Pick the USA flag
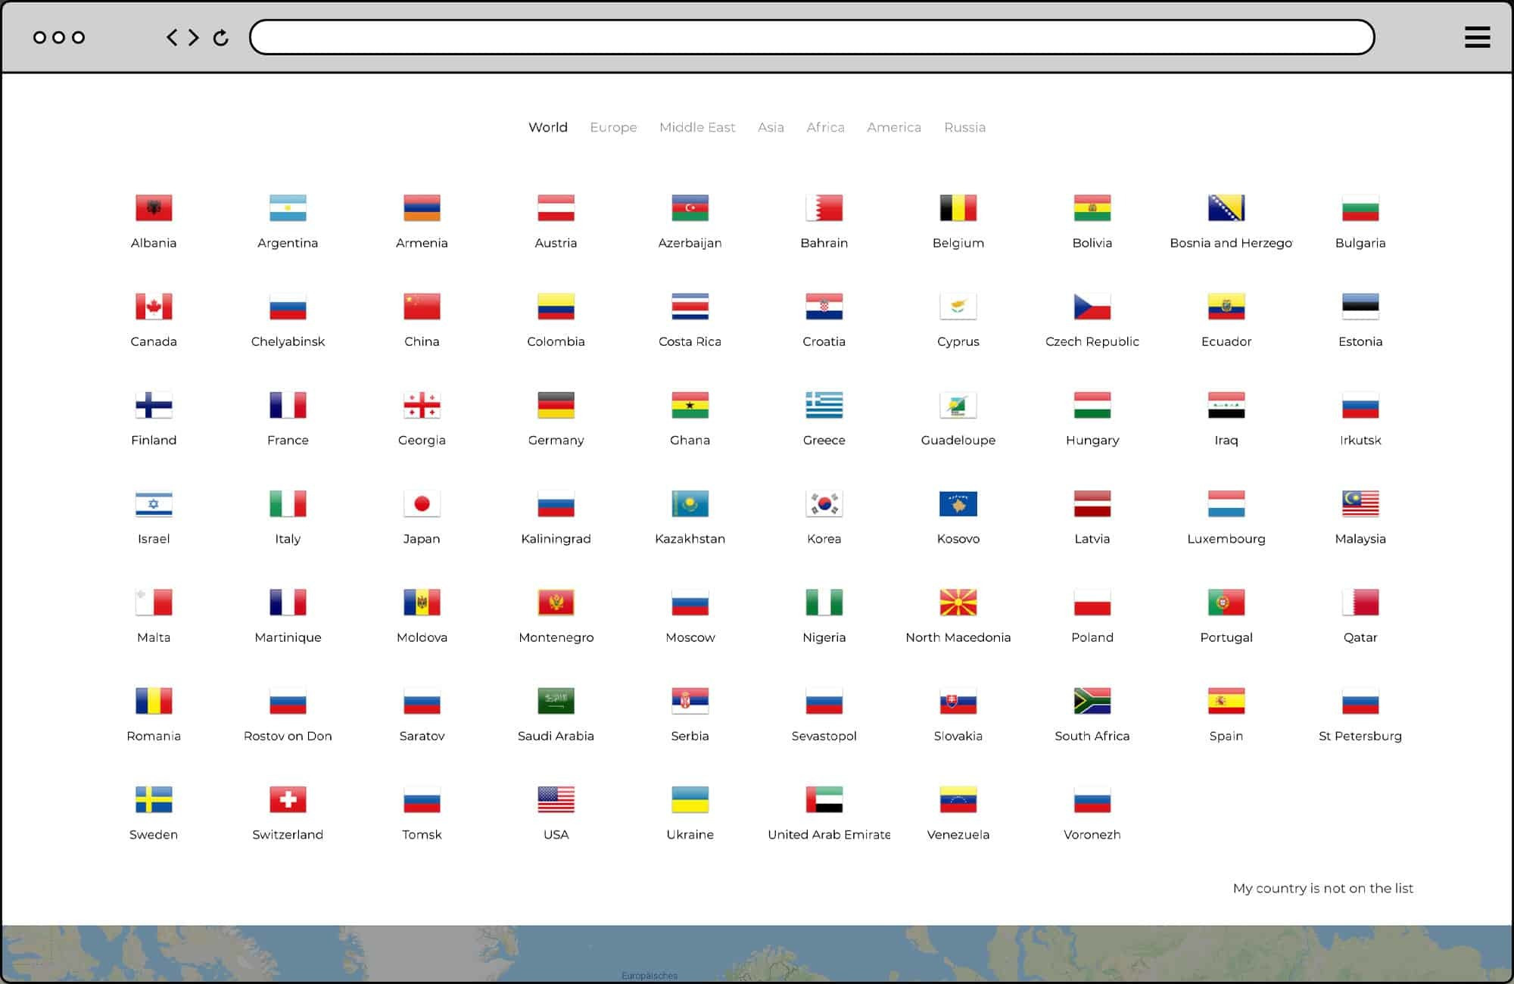The image size is (1514, 984). tap(556, 800)
